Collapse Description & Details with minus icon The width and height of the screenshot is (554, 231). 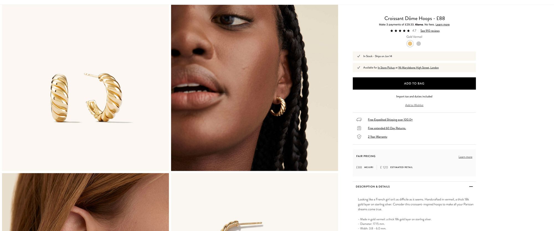pyautogui.click(x=471, y=187)
